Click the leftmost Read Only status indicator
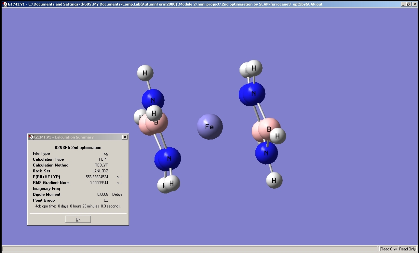This screenshot has width=419, height=253. (389, 249)
